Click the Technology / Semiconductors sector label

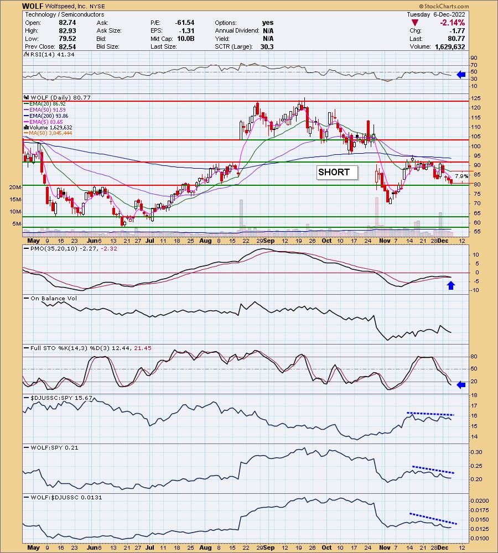pyautogui.click(x=65, y=14)
